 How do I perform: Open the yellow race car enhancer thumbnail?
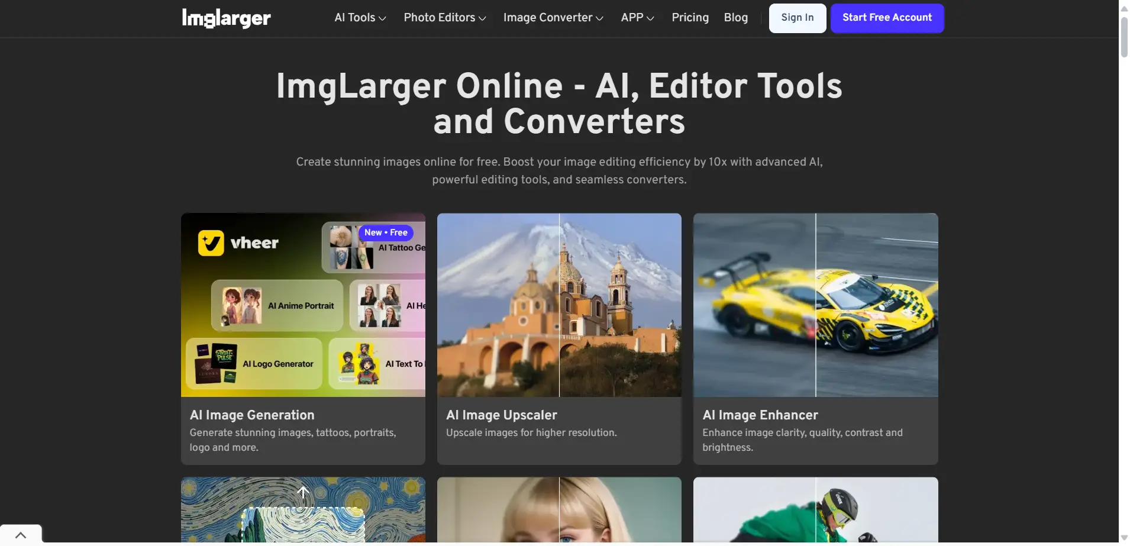point(815,305)
